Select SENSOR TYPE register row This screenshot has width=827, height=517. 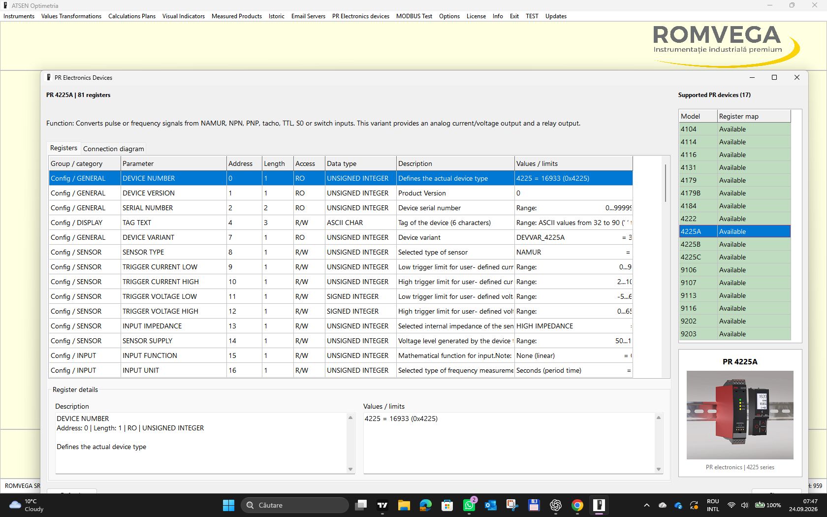[x=341, y=252]
